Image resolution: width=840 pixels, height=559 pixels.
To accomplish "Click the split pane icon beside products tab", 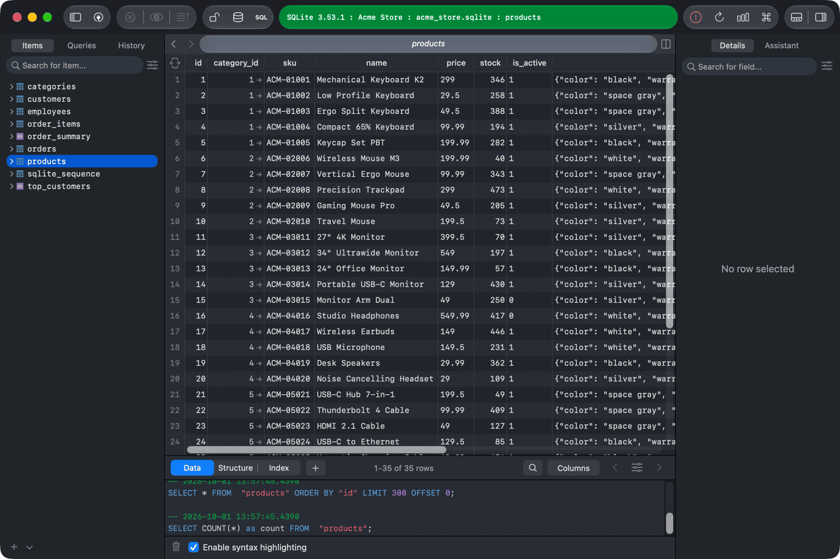I will [x=666, y=44].
